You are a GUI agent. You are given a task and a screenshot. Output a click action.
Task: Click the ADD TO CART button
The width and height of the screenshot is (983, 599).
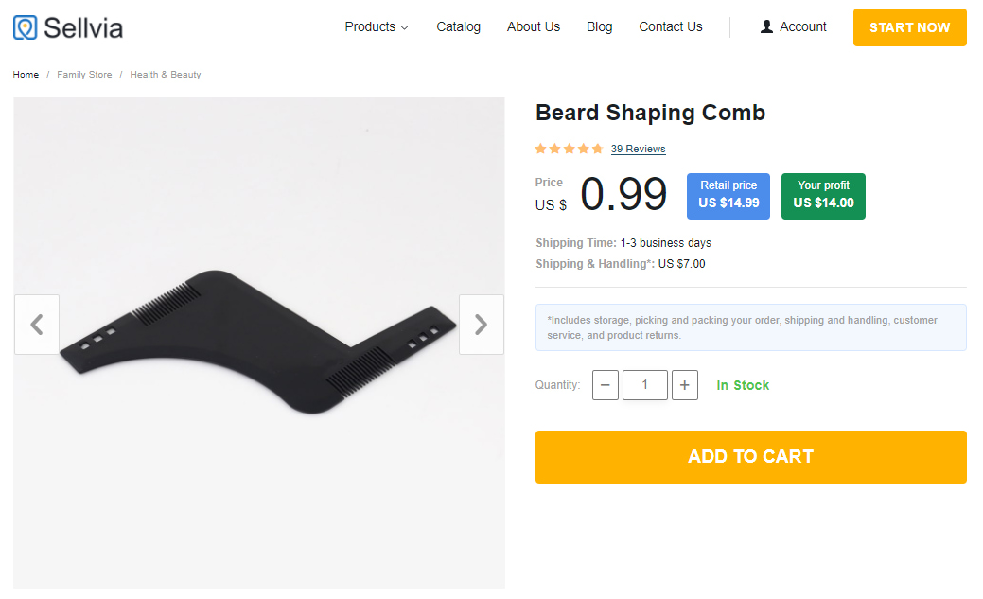(x=750, y=457)
